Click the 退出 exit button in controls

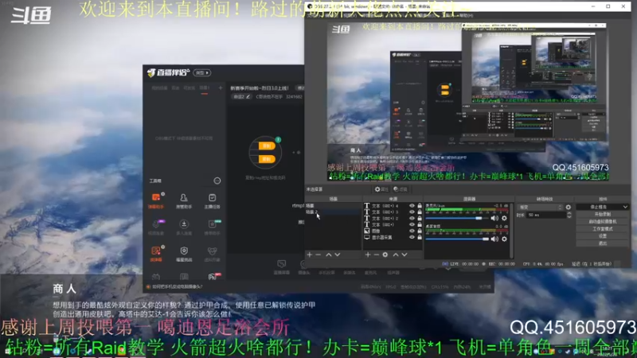(x=603, y=243)
